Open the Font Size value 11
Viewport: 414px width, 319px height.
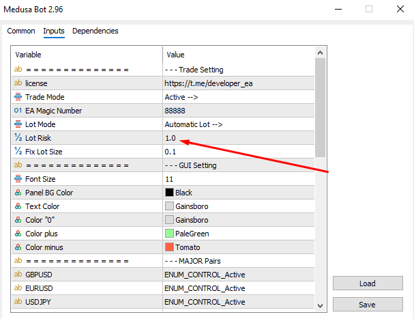169,179
